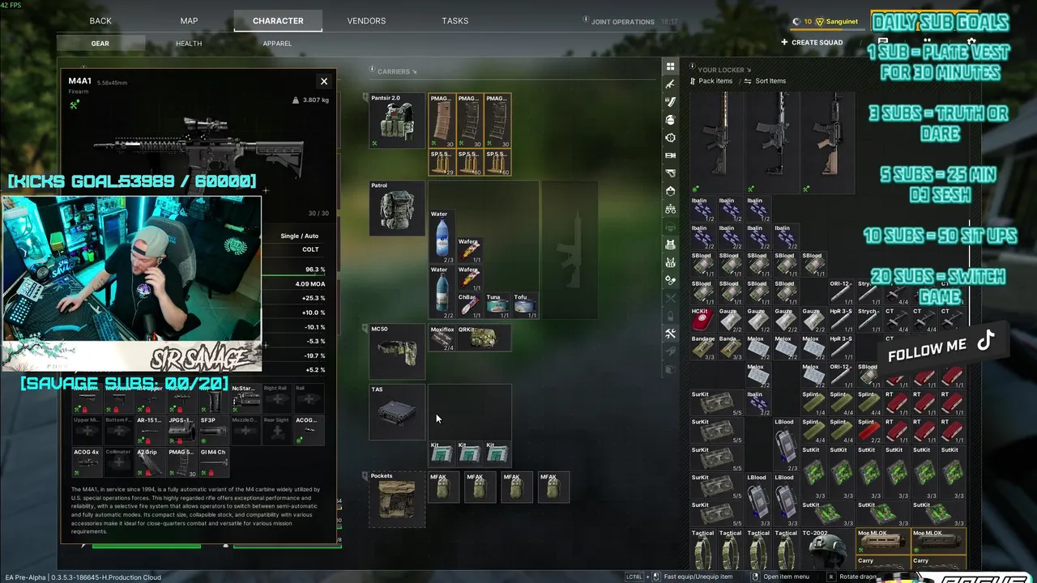Select the empty Muzzle D slot
Screen dimensions: 1037x583
(245, 431)
